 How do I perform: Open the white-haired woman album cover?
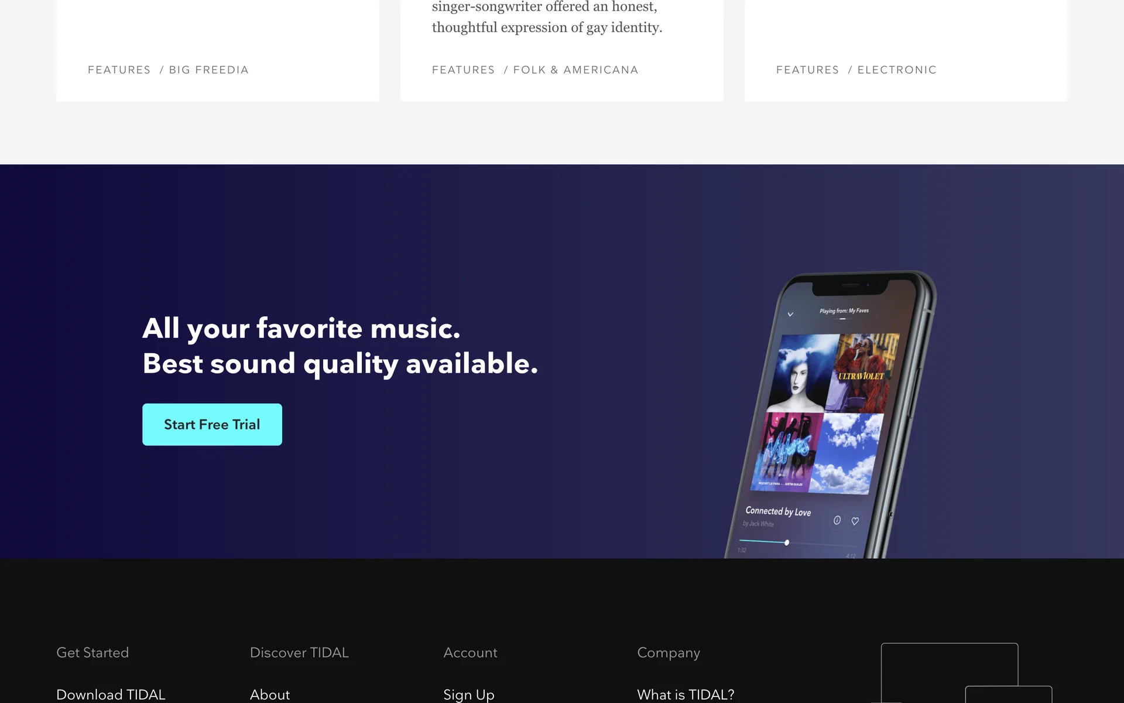(x=803, y=373)
